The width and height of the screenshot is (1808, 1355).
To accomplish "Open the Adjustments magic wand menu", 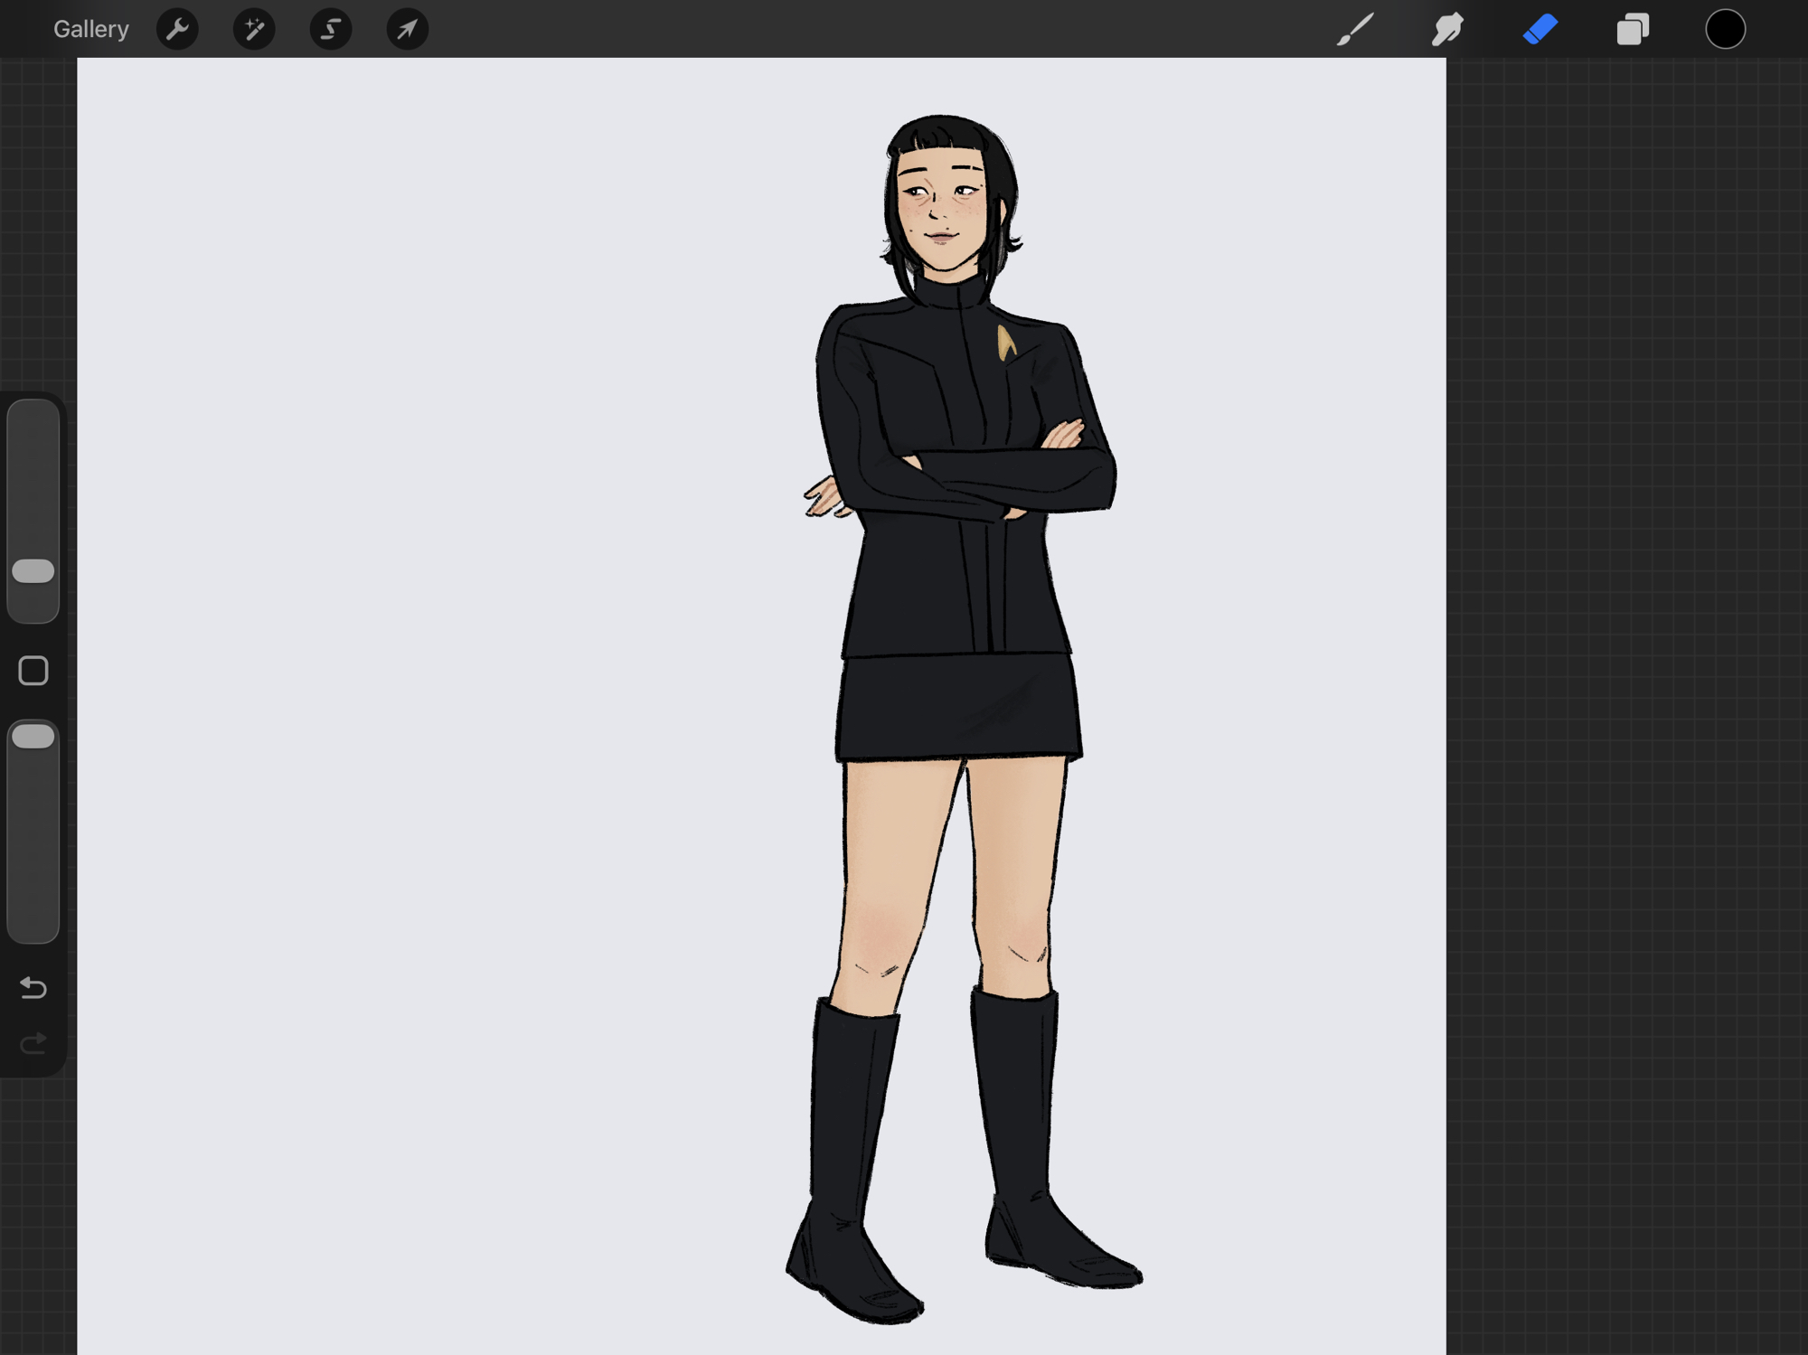I will tap(254, 29).
